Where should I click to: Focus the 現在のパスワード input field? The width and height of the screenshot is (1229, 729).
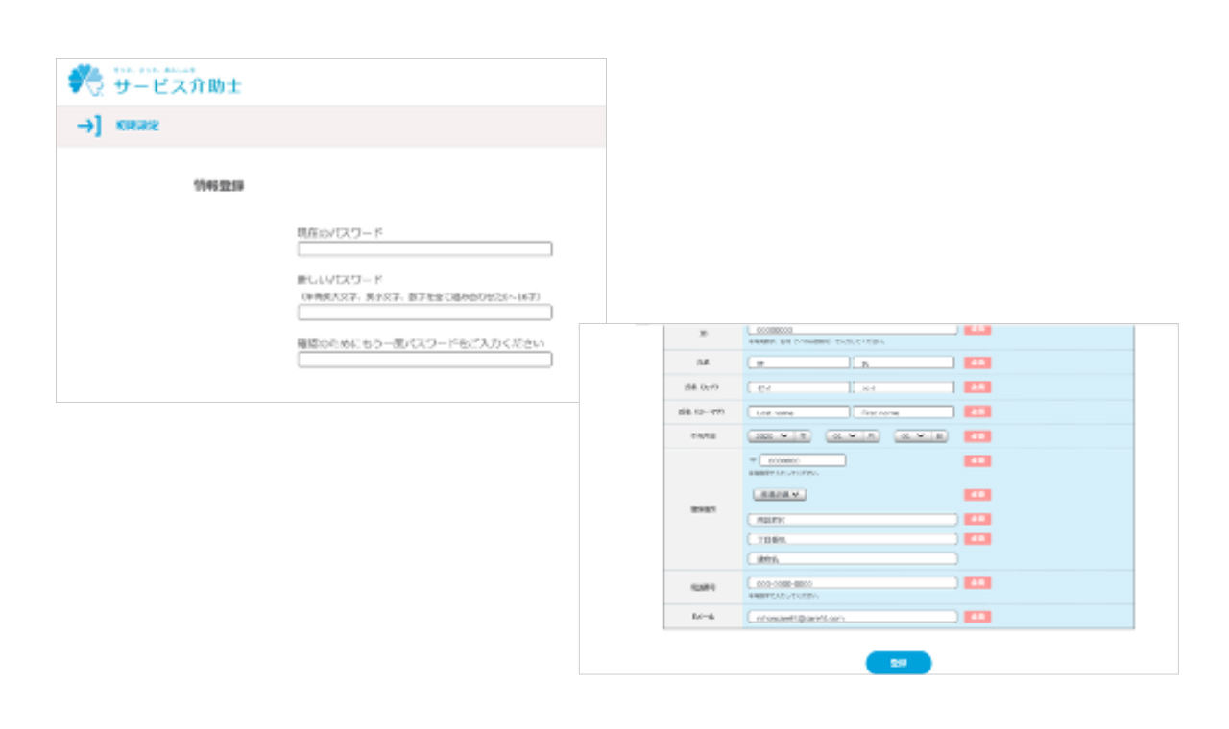click(x=424, y=249)
